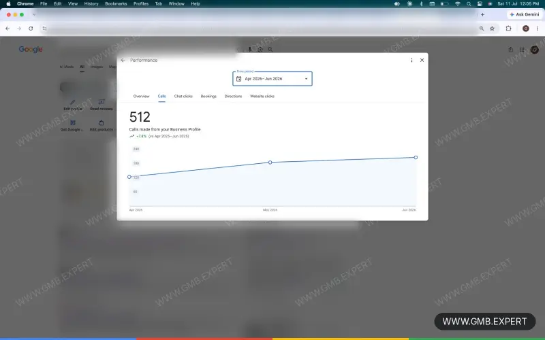This screenshot has width=545, height=340.
Task: Click the Edit profile pencil button
Action: coord(73,105)
